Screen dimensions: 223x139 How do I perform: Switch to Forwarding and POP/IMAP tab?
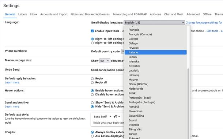coord(130,14)
